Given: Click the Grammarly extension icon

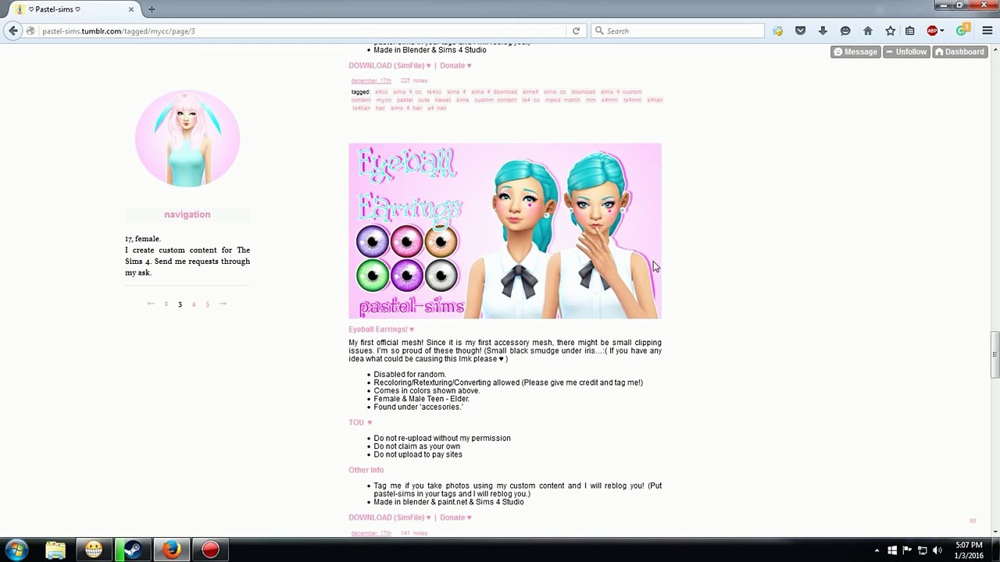Looking at the screenshot, I should [x=962, y=31].
